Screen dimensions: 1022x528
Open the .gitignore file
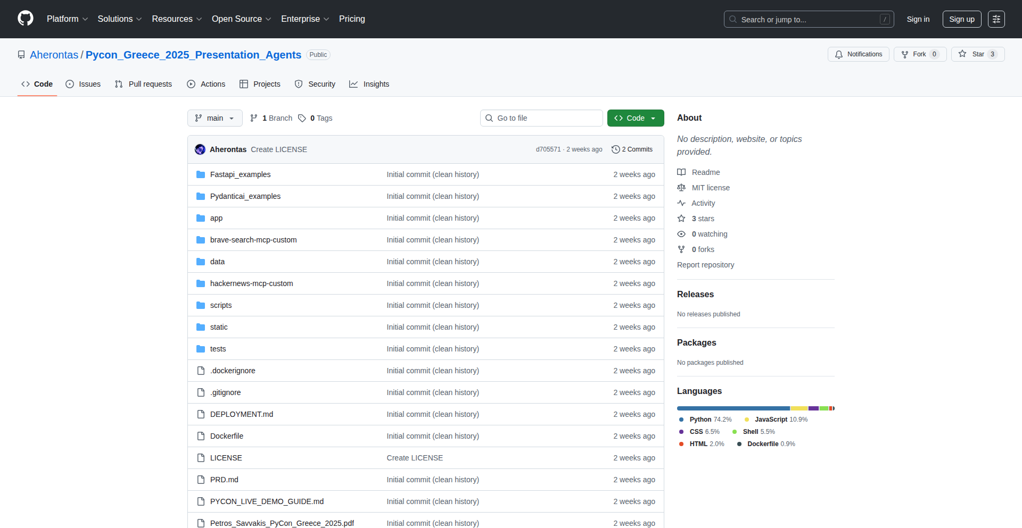[226, 392]
